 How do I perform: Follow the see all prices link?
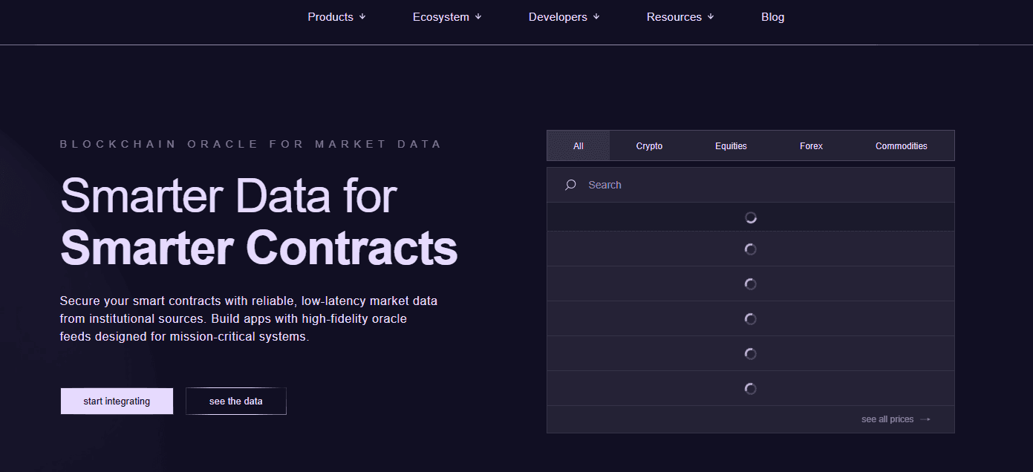pos(887,419)
